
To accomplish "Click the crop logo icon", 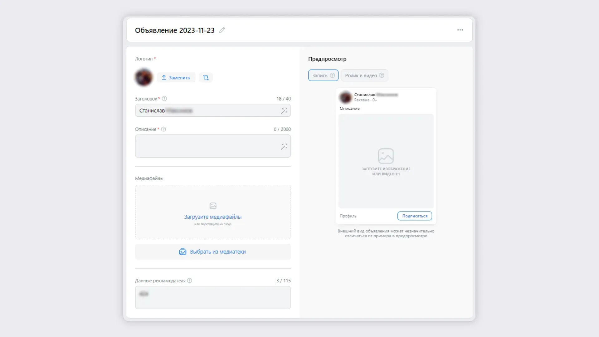I will click(206, 77).
